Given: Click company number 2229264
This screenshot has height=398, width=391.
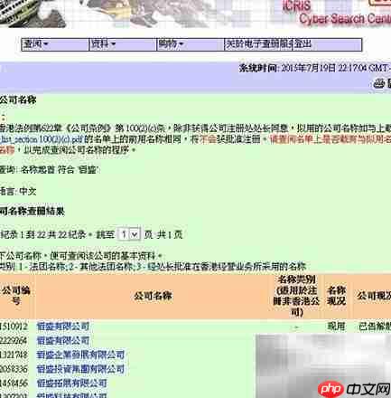Looking at the screenshot, I should pyautogui.click(x=14, y=341).
